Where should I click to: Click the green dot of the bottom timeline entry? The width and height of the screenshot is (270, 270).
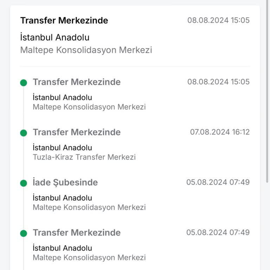tap(24, 233)
